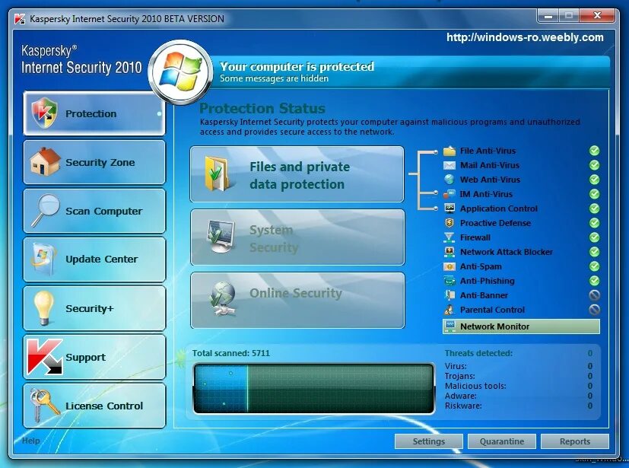Click the Support Kaspersky logo icon
The image size is (629, 468).
(45, 357)
